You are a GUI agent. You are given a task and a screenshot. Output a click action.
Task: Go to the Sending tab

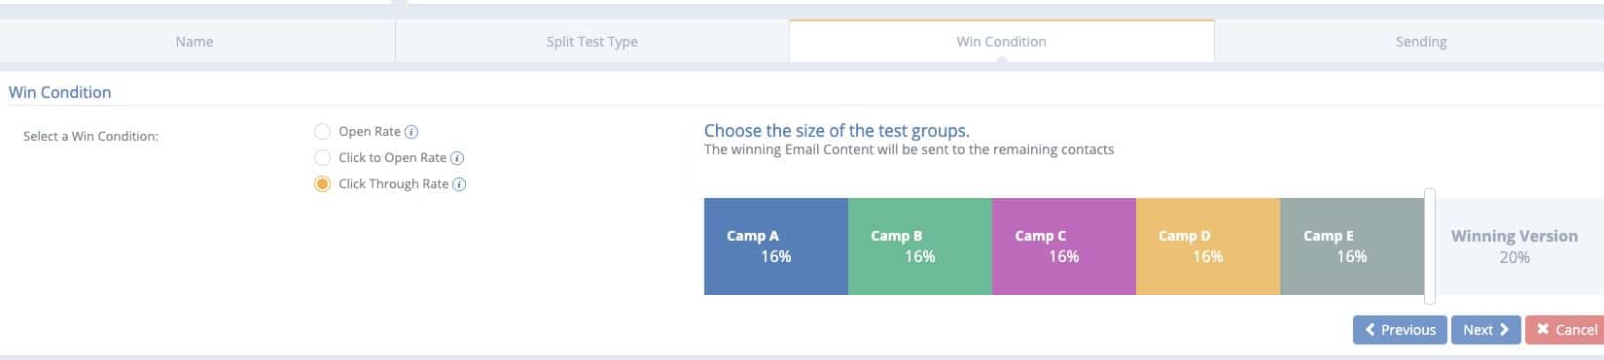[1421, 42]
